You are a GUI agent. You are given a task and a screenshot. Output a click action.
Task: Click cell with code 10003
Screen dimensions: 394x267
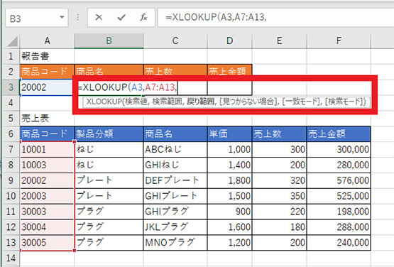[47, 165]
